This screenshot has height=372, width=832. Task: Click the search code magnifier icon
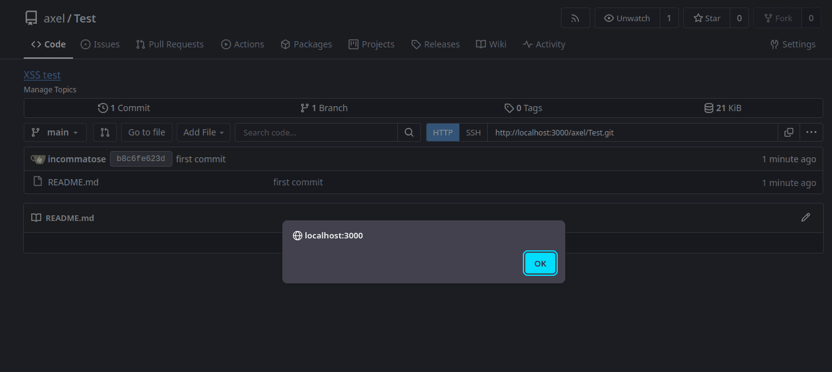(x=409, y=132)
